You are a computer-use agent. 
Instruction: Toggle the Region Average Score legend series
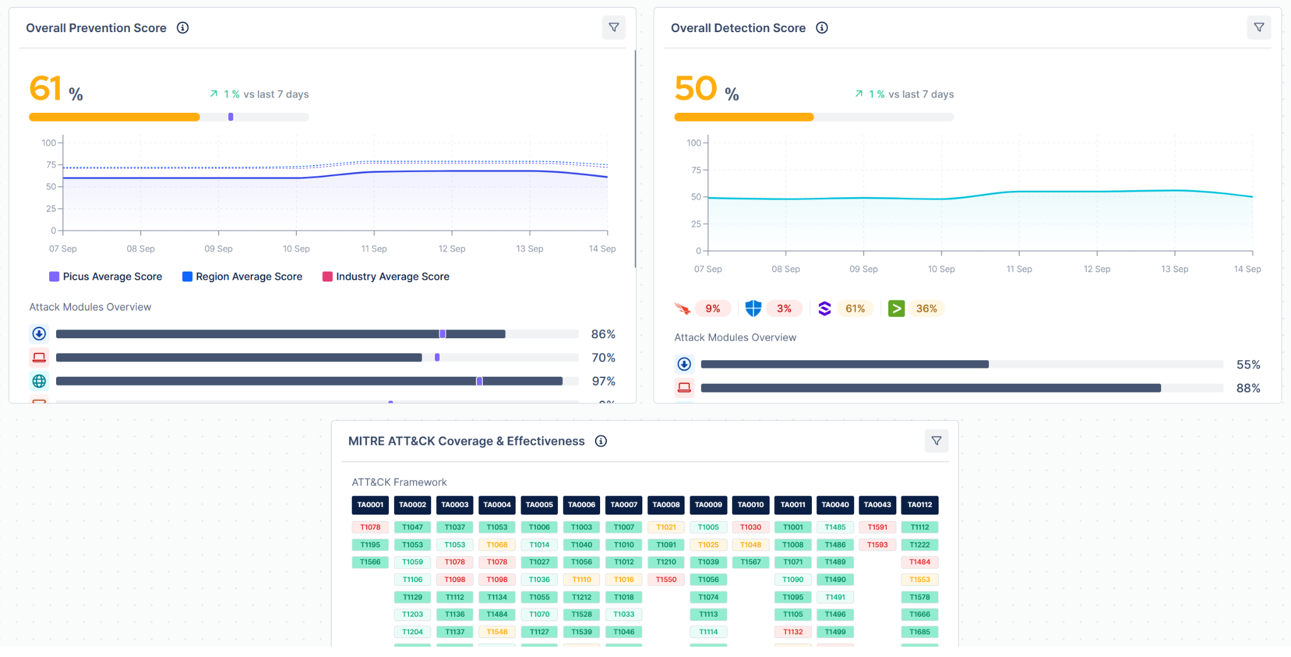click(x=243, y=277)
